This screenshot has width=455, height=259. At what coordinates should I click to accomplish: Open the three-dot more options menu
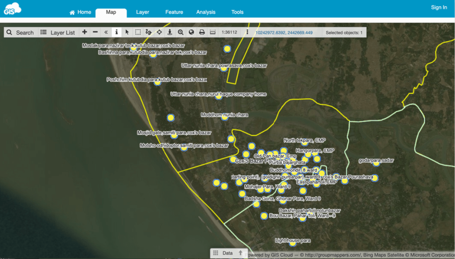pos(247,32)
